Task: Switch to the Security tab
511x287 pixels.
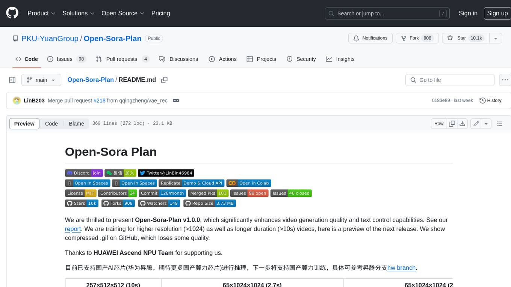Action: coord(301,59)
